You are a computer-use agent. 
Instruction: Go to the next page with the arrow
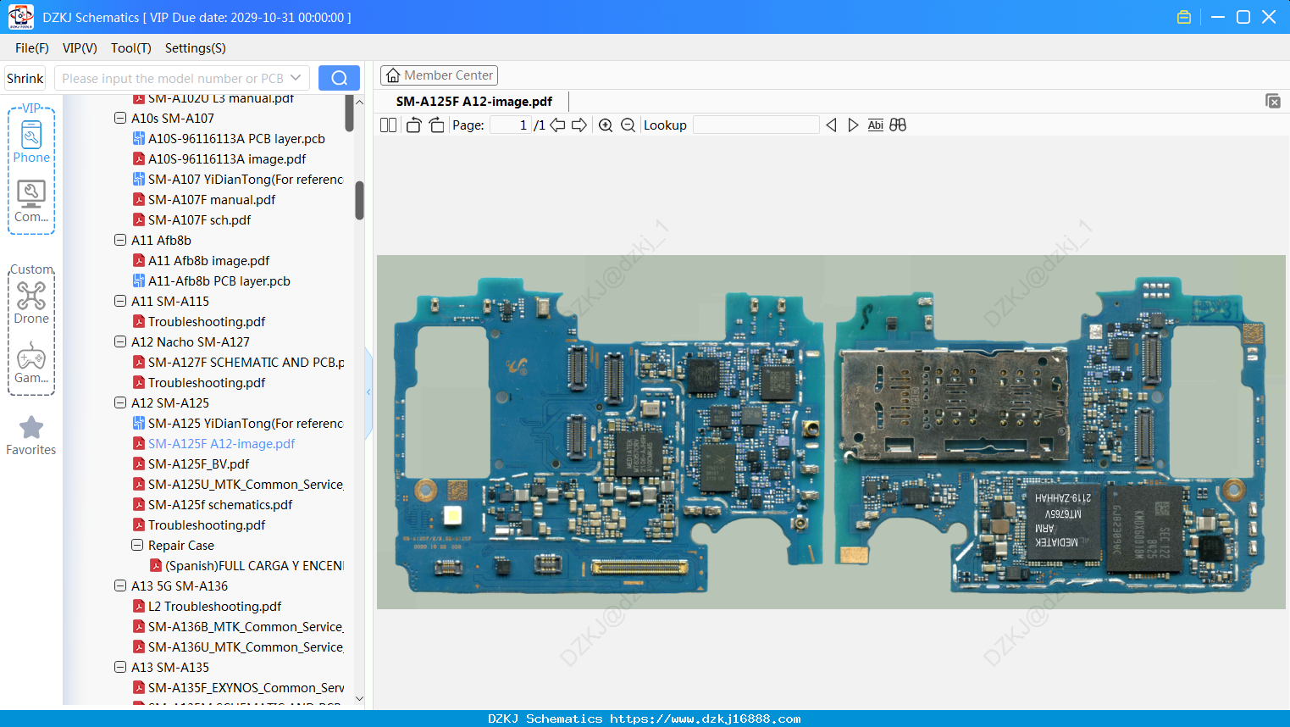pyautogui.click(x=579, y=125)
